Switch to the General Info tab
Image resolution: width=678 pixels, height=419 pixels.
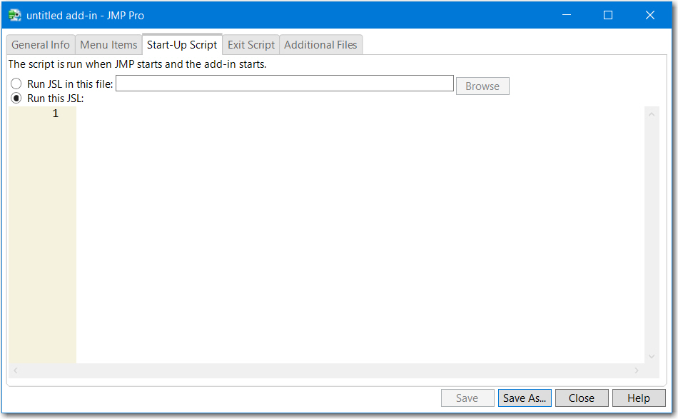(x=41, y=44)
